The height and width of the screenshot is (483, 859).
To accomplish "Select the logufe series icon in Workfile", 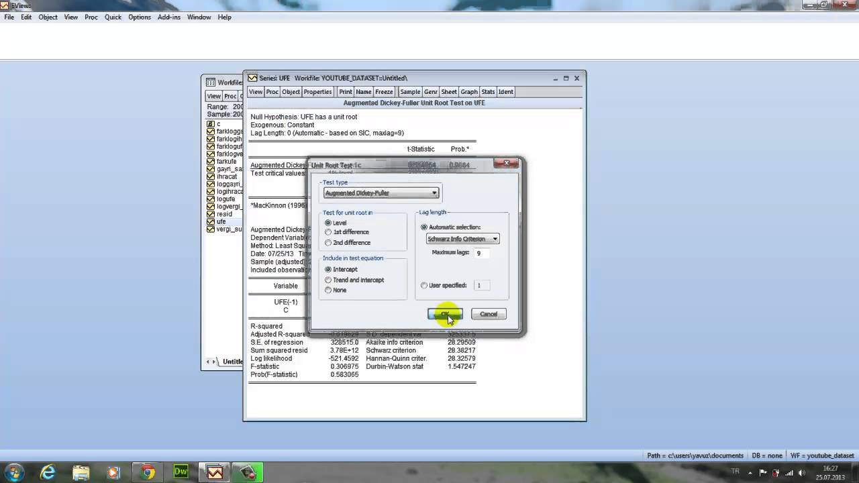I will coord(210,199).
